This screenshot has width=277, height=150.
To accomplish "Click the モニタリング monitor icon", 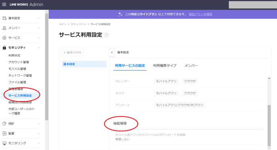I will 4,143.
